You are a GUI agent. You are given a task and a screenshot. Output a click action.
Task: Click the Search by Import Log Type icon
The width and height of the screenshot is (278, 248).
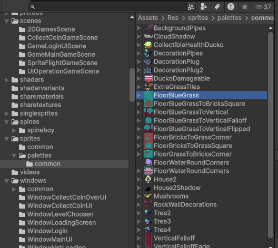tap(231, 7)
